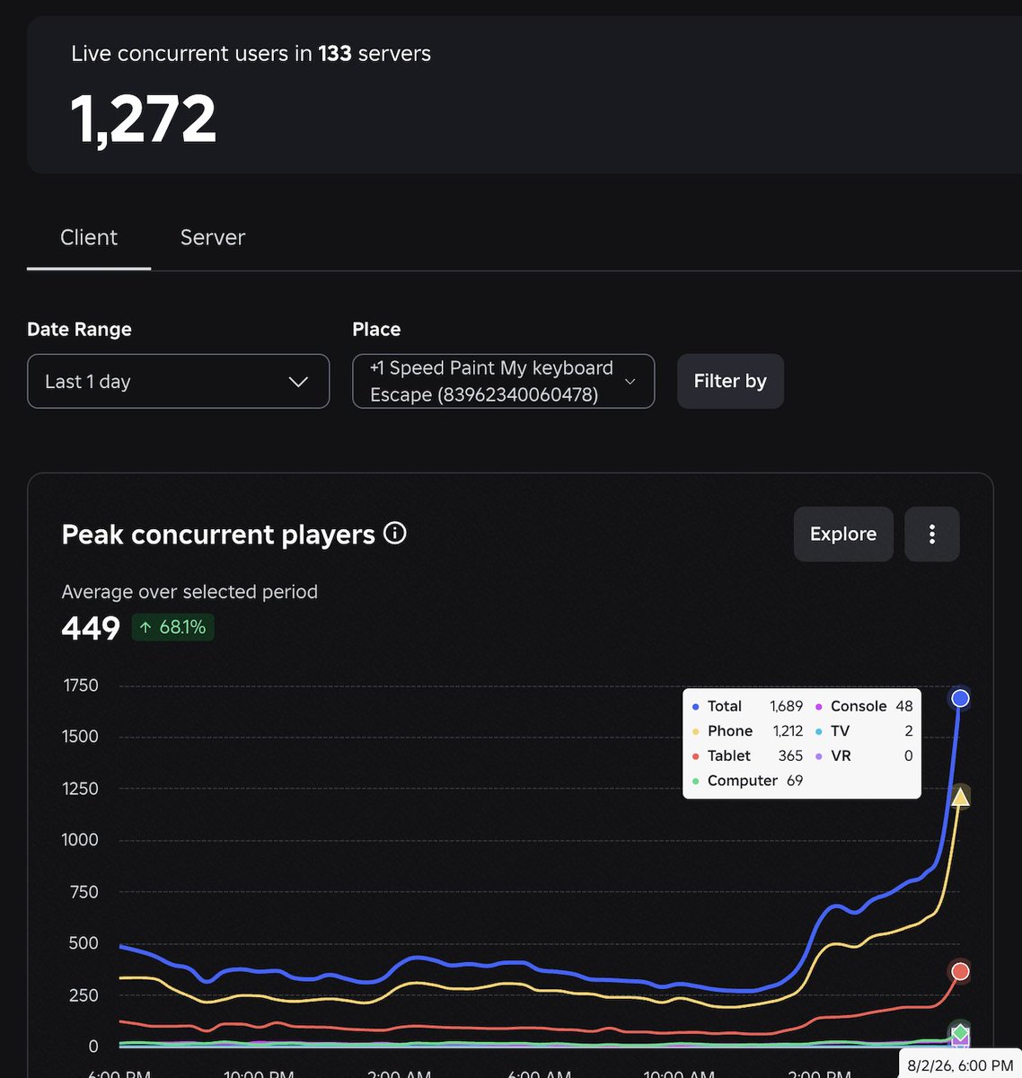Viewport: 1022px width, 1078px height.
Task: Click the blue Total data point marker
Action: tap(960, 698)
